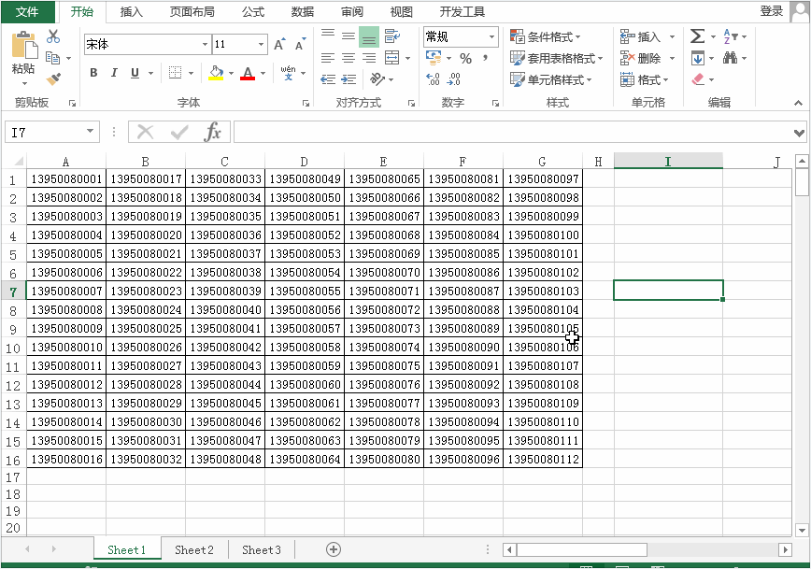Toggle Wrap Text

(392, 36)
